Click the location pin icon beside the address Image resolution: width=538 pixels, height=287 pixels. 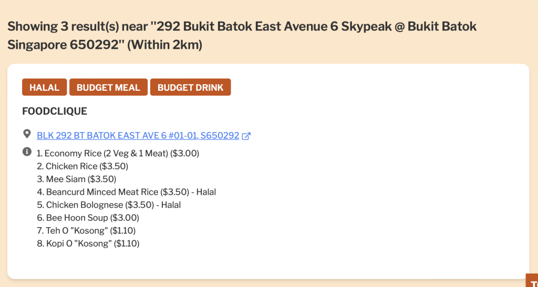[x=27, y=134]
